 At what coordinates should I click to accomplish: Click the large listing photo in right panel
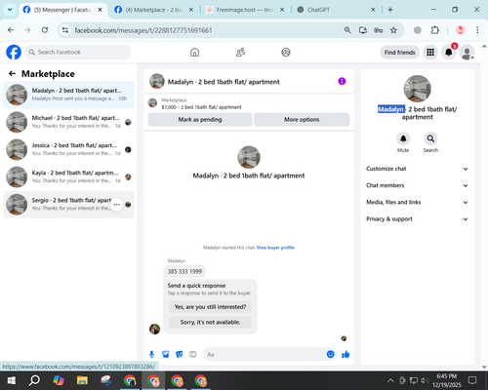click(417, 89)
